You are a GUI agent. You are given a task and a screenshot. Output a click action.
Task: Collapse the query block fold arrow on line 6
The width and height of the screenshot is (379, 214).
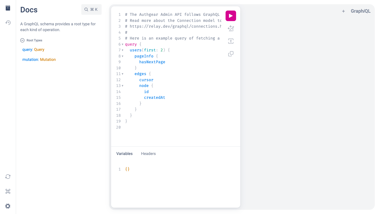(x=122, y=44)
